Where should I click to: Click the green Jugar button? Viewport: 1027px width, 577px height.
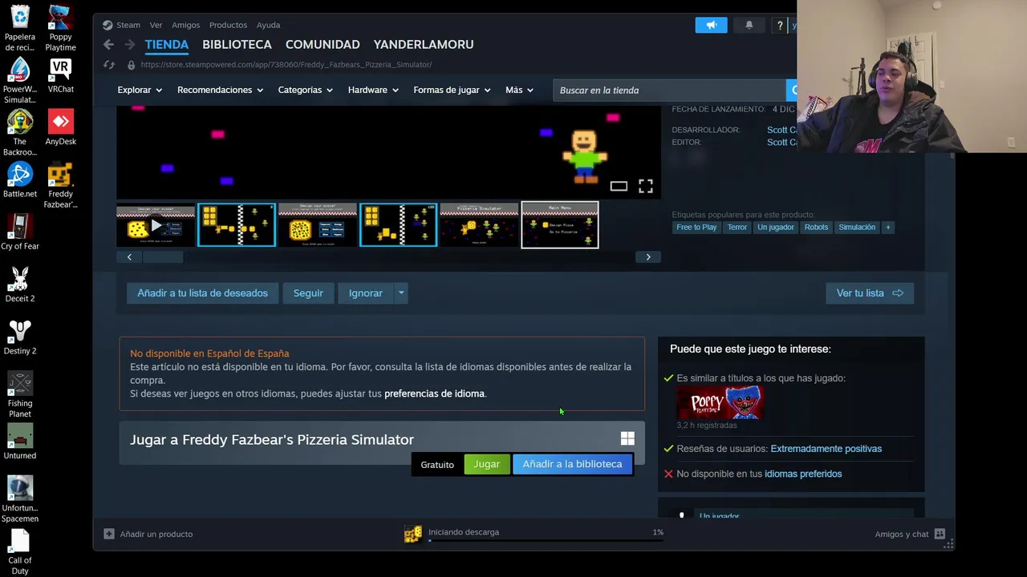486,464
